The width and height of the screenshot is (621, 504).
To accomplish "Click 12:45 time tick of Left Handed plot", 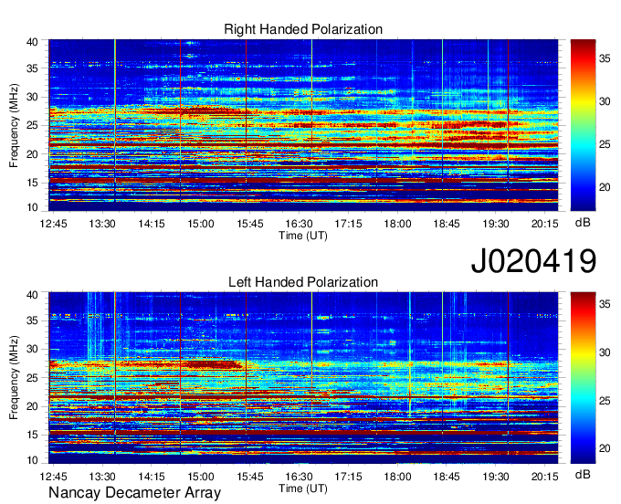I will (53, 477).
